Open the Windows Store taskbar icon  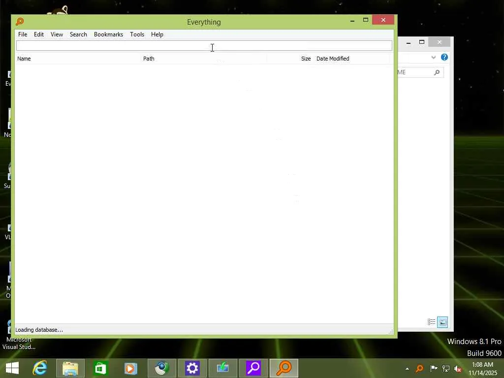pos(100,368)
